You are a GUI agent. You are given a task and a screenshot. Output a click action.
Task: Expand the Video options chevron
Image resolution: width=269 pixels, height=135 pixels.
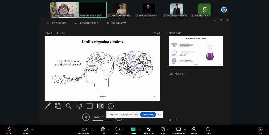coord(32,129)
